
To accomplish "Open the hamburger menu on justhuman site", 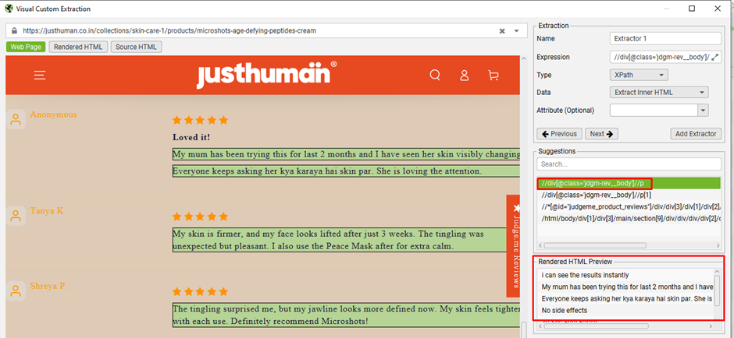I will click(x=40, y=76).
